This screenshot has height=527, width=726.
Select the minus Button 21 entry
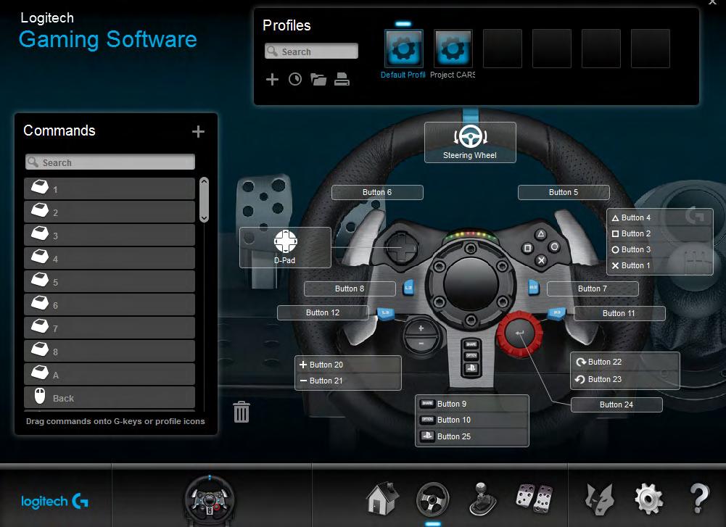[347, 381]
